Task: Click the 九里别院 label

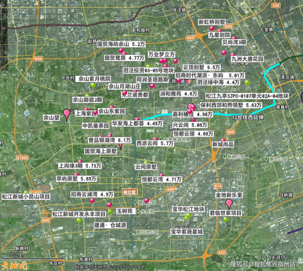Action: tap(219, 35)
